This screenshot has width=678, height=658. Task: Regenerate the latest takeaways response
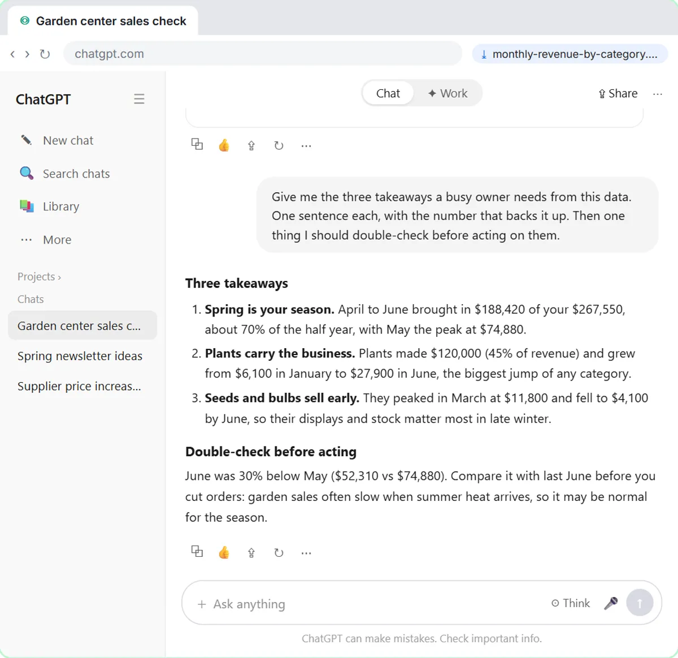279,553
